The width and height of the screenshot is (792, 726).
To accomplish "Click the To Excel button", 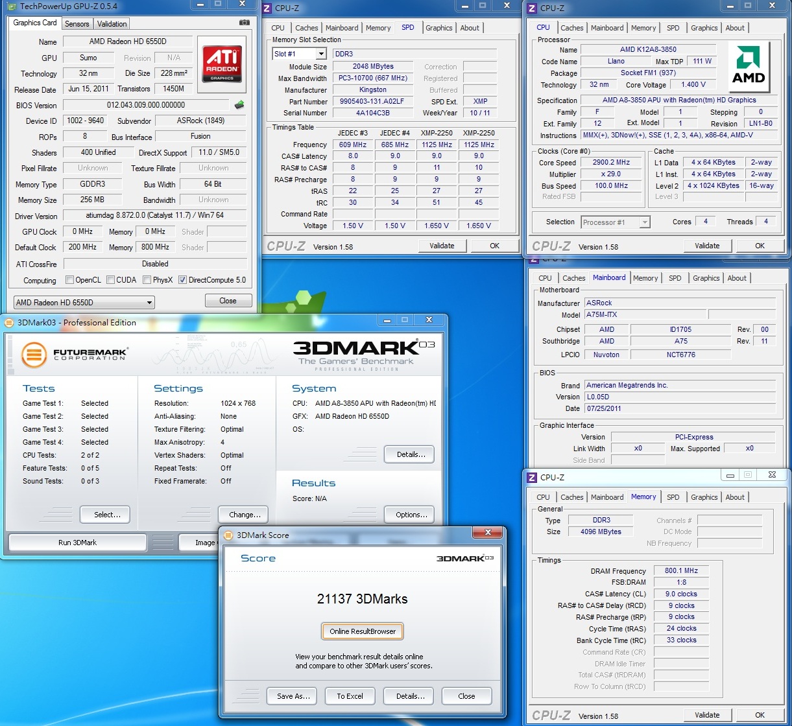I will click(350, 696).
